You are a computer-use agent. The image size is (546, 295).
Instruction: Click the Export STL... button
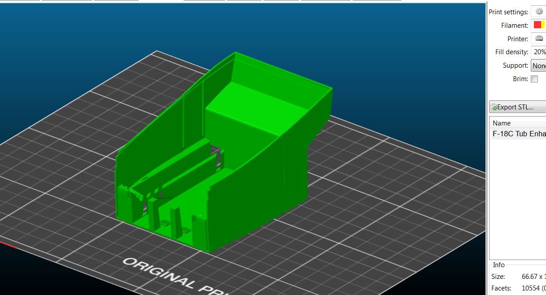pyautogui.click(x=517, y=107)
